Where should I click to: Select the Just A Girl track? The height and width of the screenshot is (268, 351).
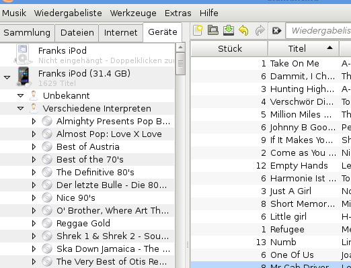(271, 191)
